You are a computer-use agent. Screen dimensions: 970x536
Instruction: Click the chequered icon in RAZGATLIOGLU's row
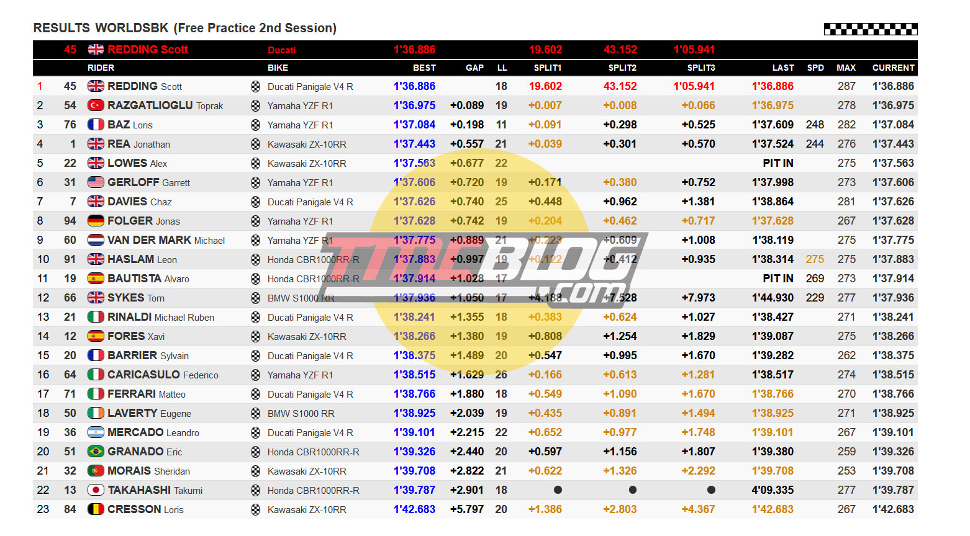(x=255, y=106)
